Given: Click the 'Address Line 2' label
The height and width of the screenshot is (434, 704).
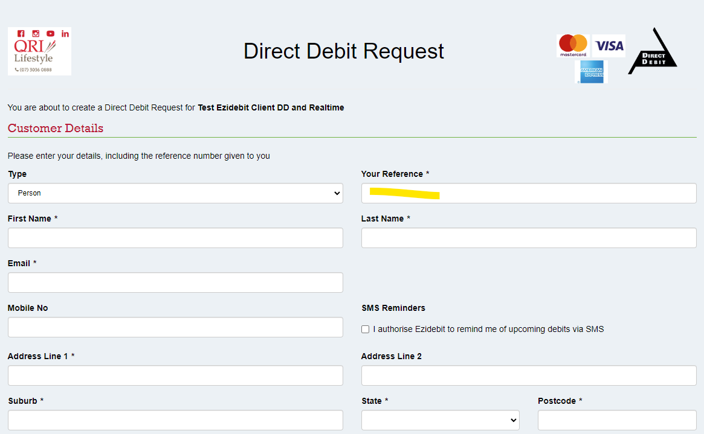Looking at the screenshot, I should point(392,357).
